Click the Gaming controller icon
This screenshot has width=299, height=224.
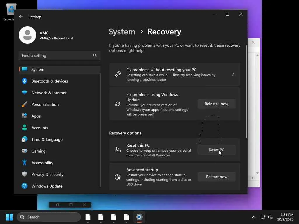(25, 151)
